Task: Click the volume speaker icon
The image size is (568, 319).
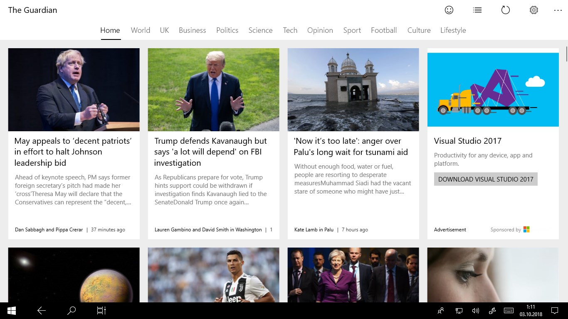Action: point(476,311)
